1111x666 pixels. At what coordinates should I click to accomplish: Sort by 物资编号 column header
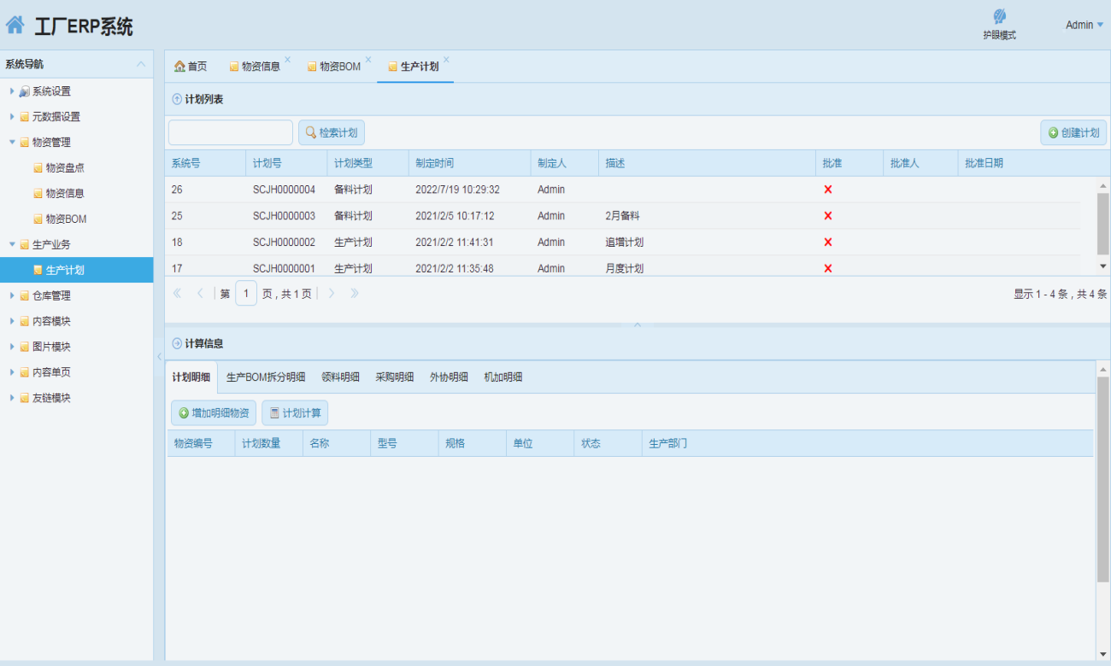pos(201,444)
